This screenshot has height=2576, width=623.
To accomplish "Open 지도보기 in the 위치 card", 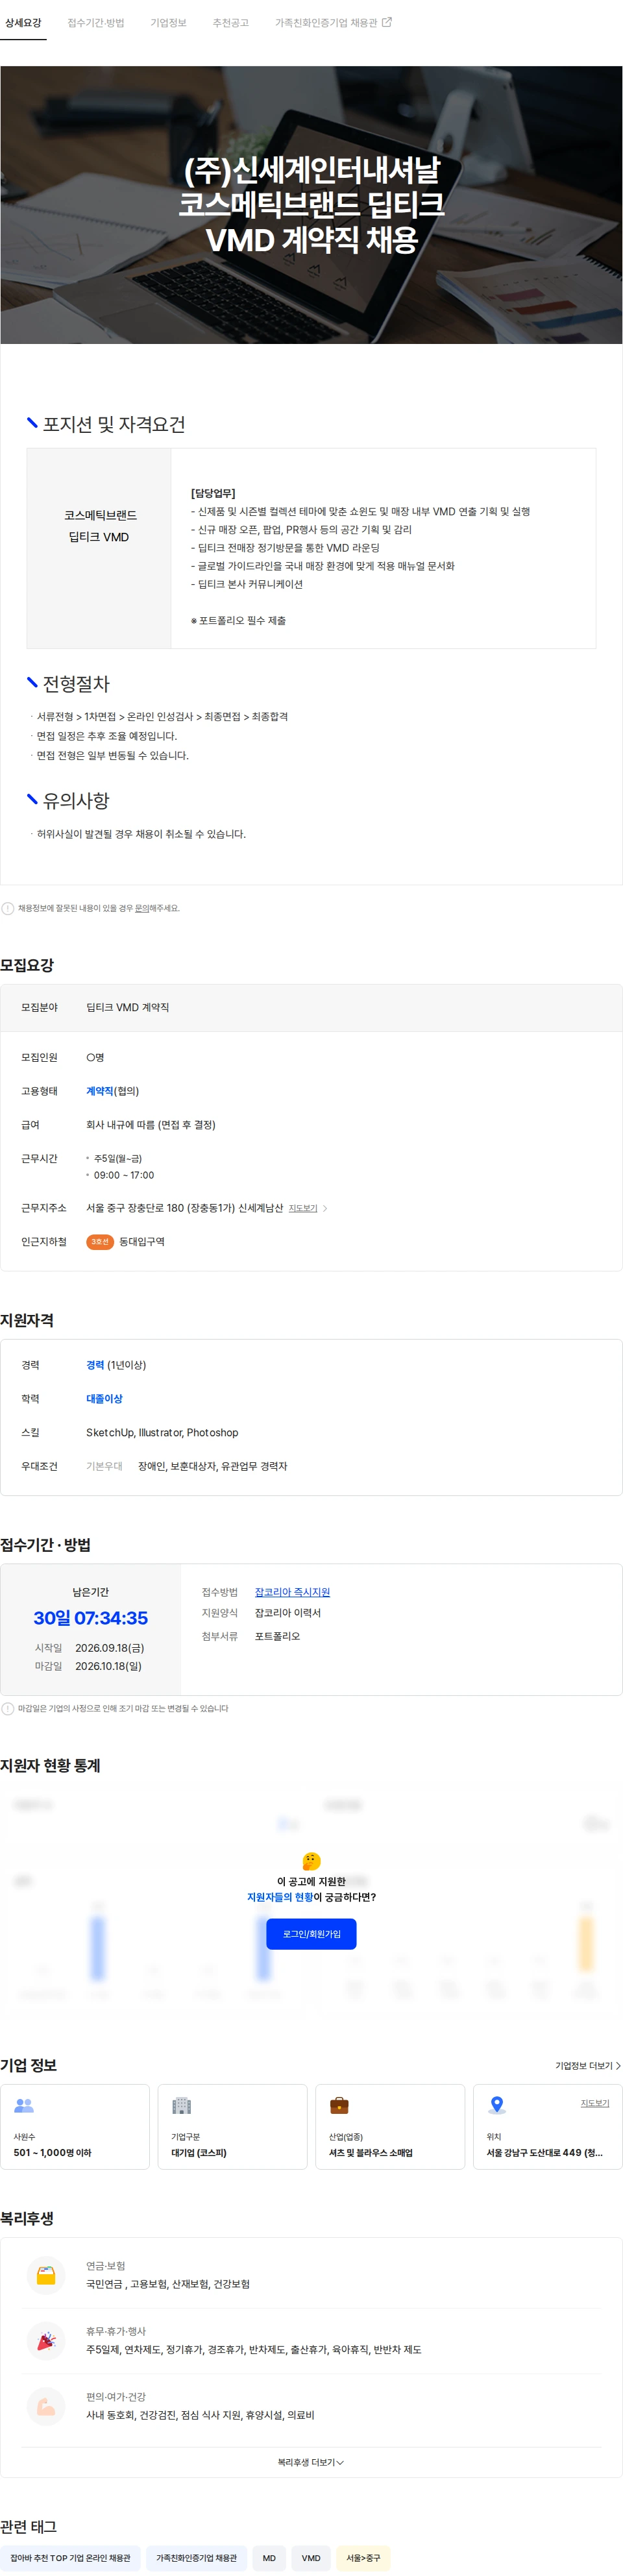I will (595, 2103).
